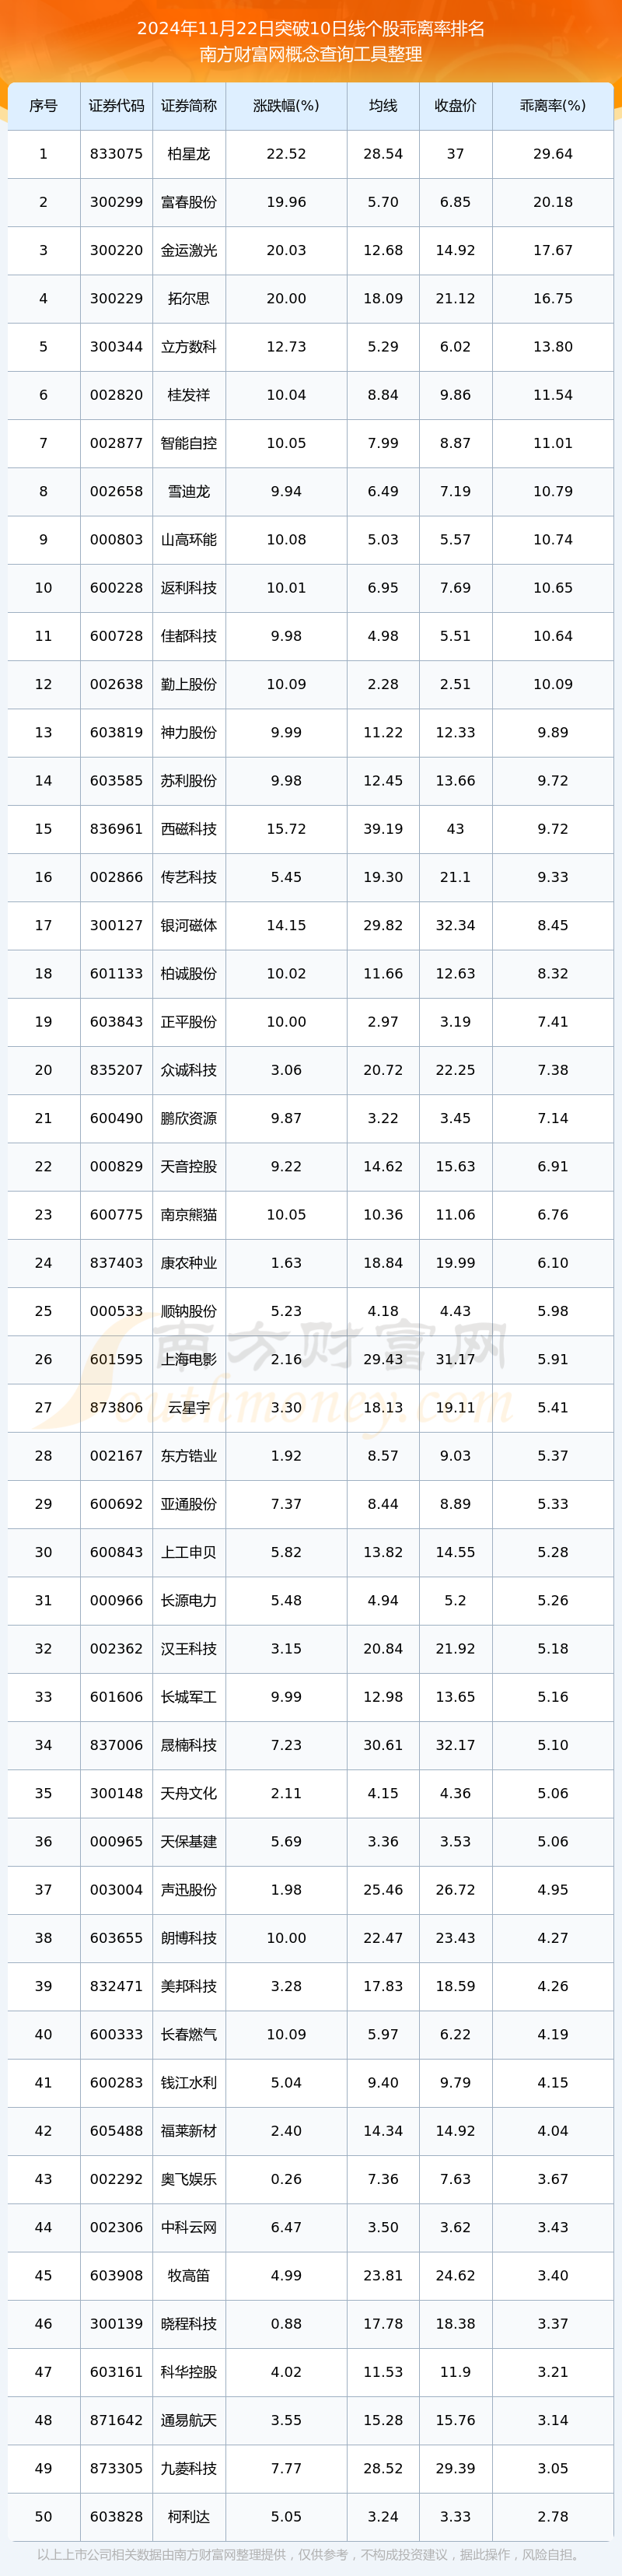The width and height of the screenshot is (622, 2576).
Task: Click the 科华控股 stock name
Action: [189, 2372]
